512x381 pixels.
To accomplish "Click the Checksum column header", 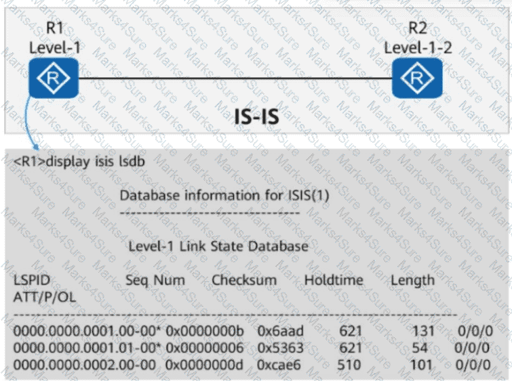I will click(x=244, y=280).
